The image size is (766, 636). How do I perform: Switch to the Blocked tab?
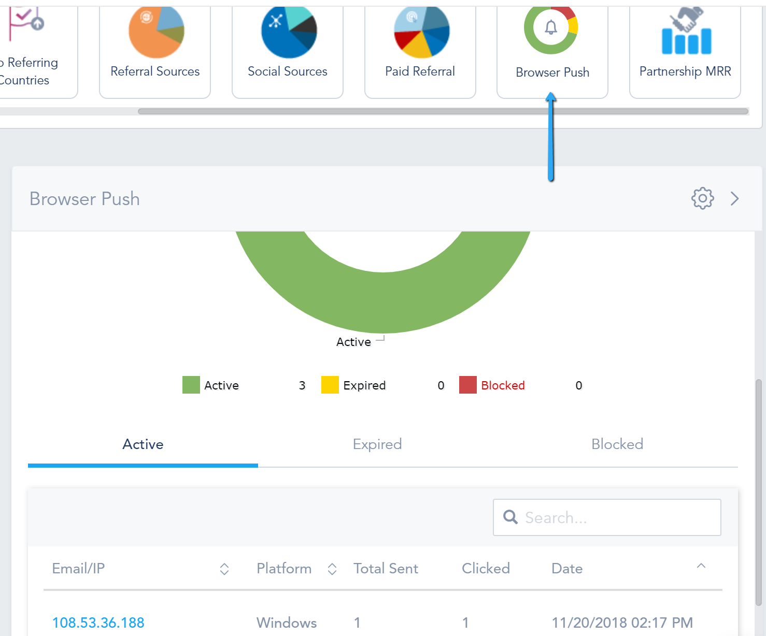[x=617, y=445]
